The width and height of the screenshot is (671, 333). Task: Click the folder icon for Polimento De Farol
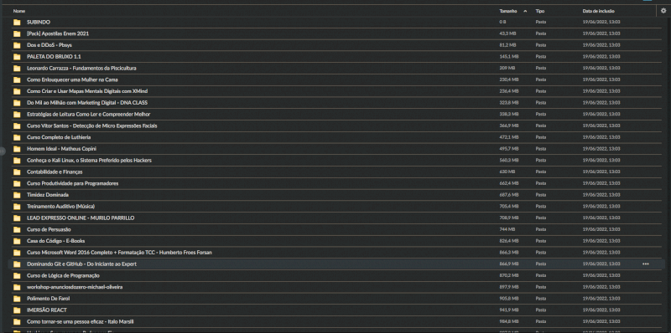point(17,299)
